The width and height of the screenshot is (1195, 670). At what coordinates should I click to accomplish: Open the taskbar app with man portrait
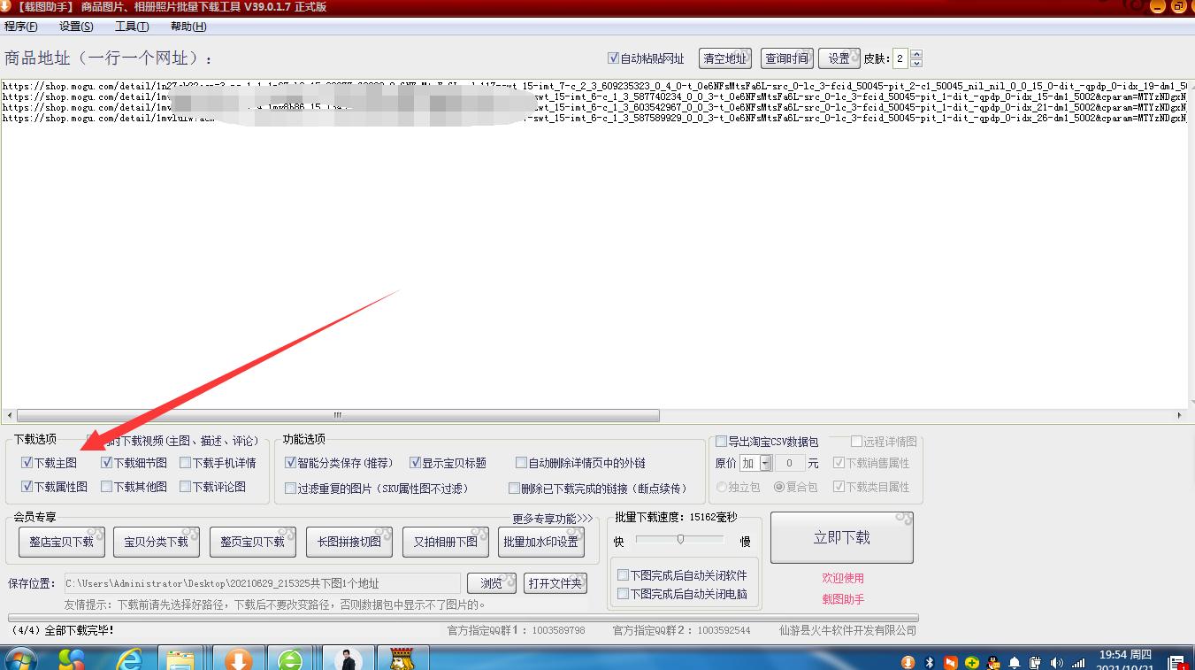(347, 659)
